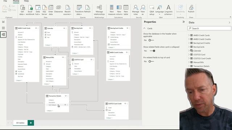Expand AMEX Credit Credits in Data pane

[x=189, y=39]
